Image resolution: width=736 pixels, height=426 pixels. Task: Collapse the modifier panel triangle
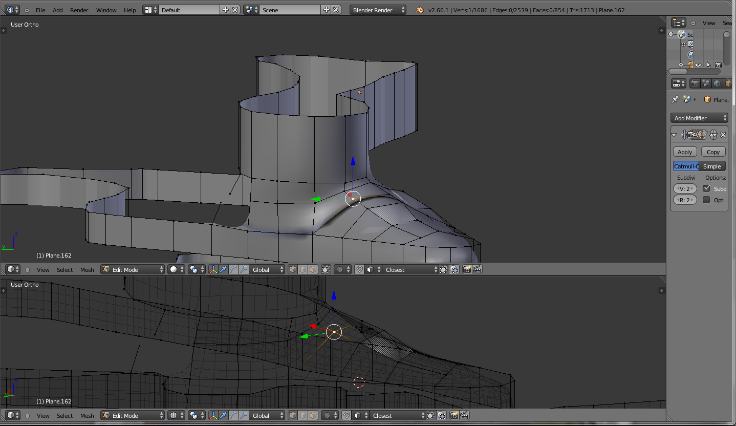click(x=675, y=135)
